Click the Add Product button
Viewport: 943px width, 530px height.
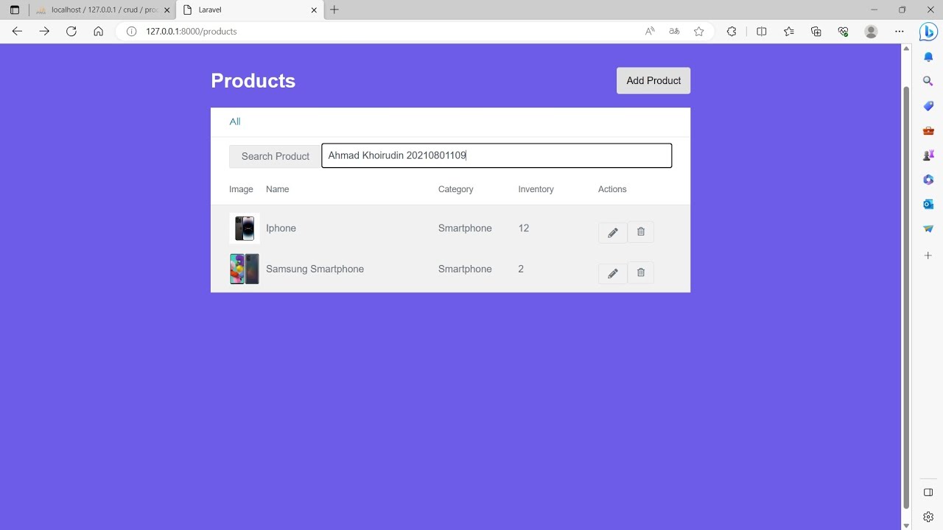pyautogui.click(x=653, y=81)
